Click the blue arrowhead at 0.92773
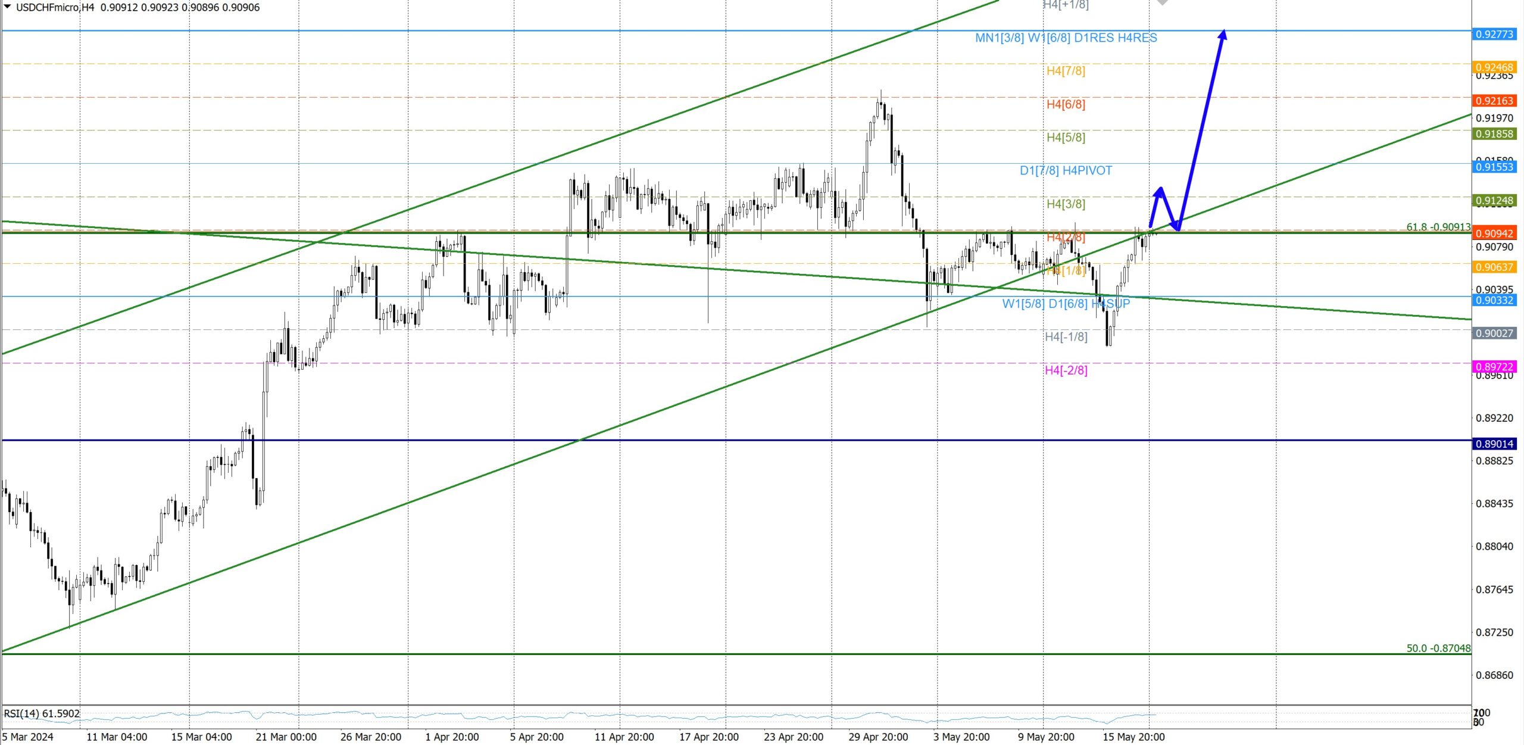 coord(1222,35)
